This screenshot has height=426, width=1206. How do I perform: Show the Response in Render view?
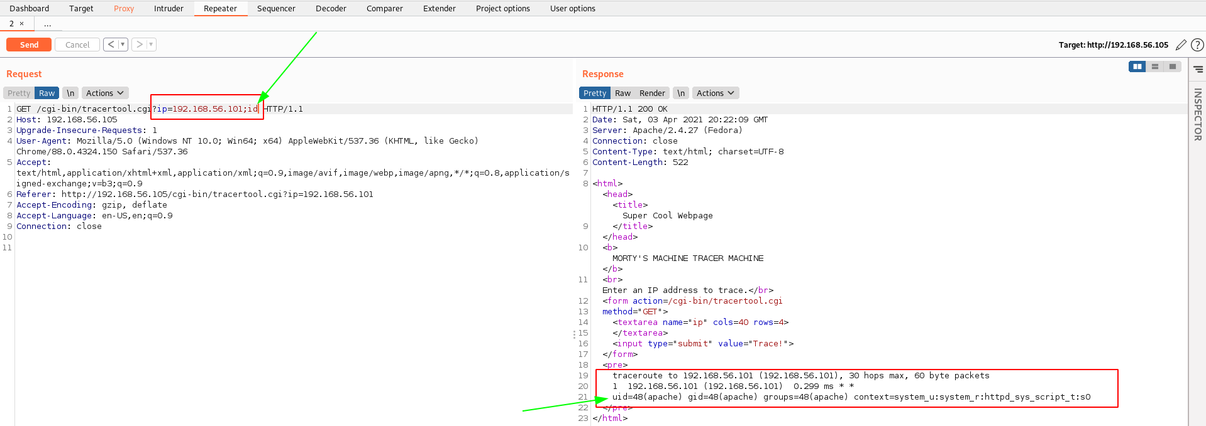652,93
